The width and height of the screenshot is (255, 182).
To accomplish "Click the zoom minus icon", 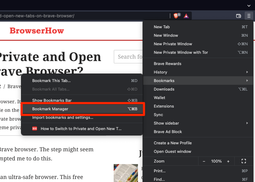I will (x=204, y=161).
